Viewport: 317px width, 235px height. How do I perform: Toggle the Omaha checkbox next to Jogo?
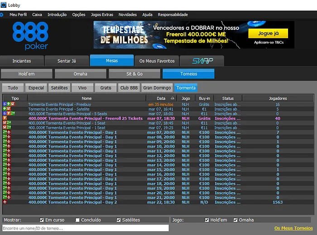pyautogui.click(x=235, y=220)
